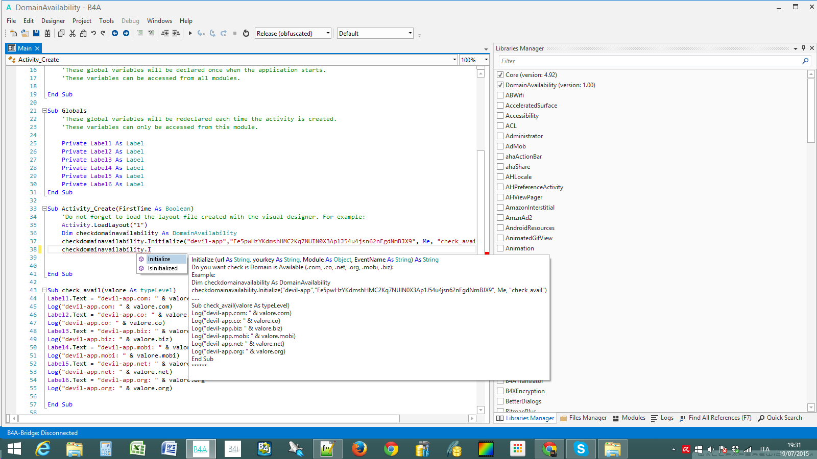The image size is (817, 459).
Task: Click the Cut scissors icon
Action: coord(73,33)
